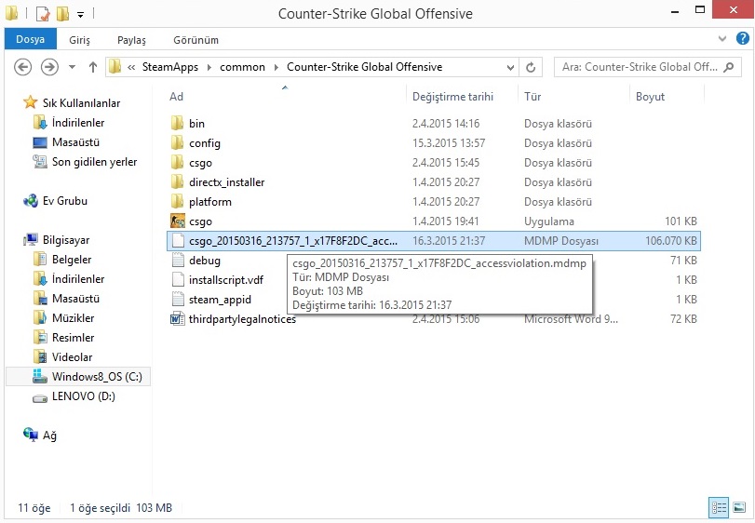This screenshot has width=755, height=523.
Task: Select the config folder icon
Action: (x=177, y=143)
